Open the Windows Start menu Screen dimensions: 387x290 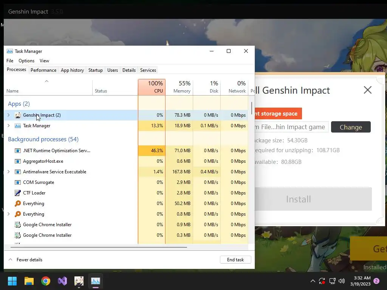click(12, 281)
